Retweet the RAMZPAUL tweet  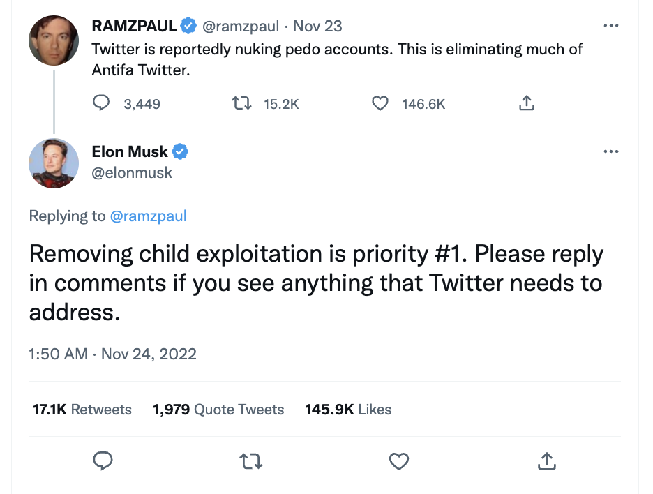coord(241,103)
